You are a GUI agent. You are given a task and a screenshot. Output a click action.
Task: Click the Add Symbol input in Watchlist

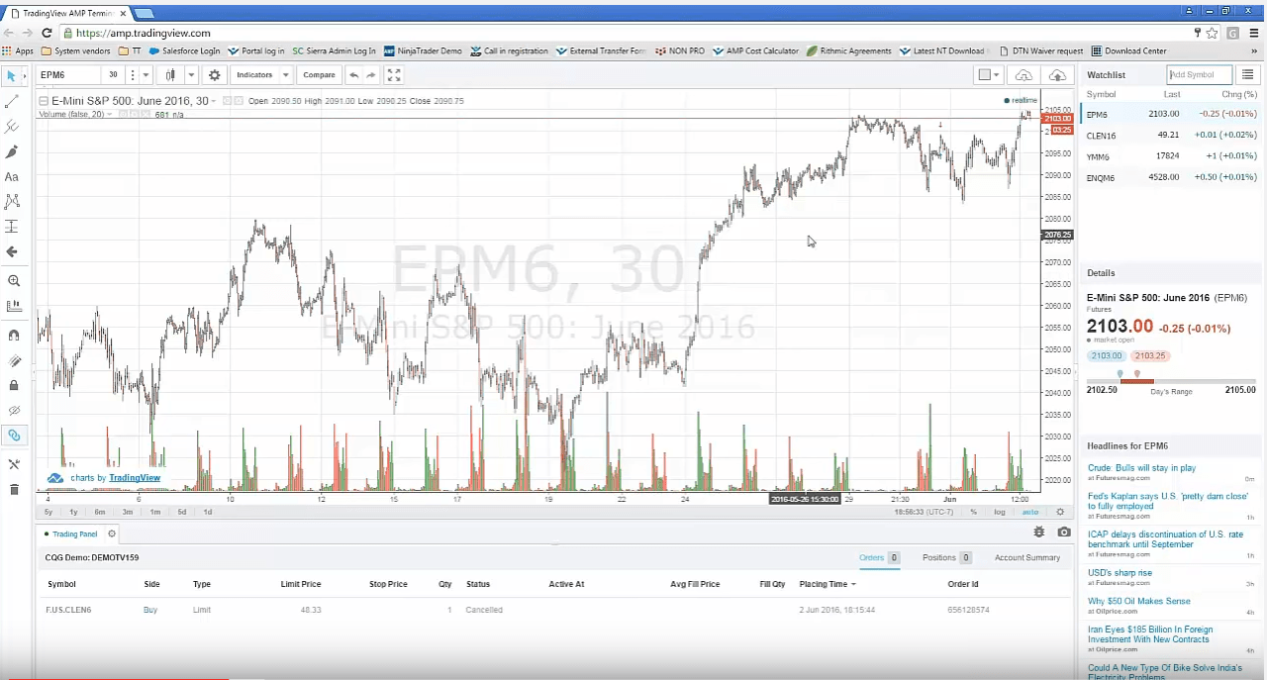(1199, 74)
